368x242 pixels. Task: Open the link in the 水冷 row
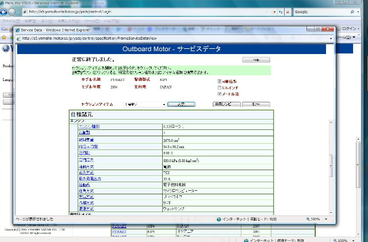86,203
